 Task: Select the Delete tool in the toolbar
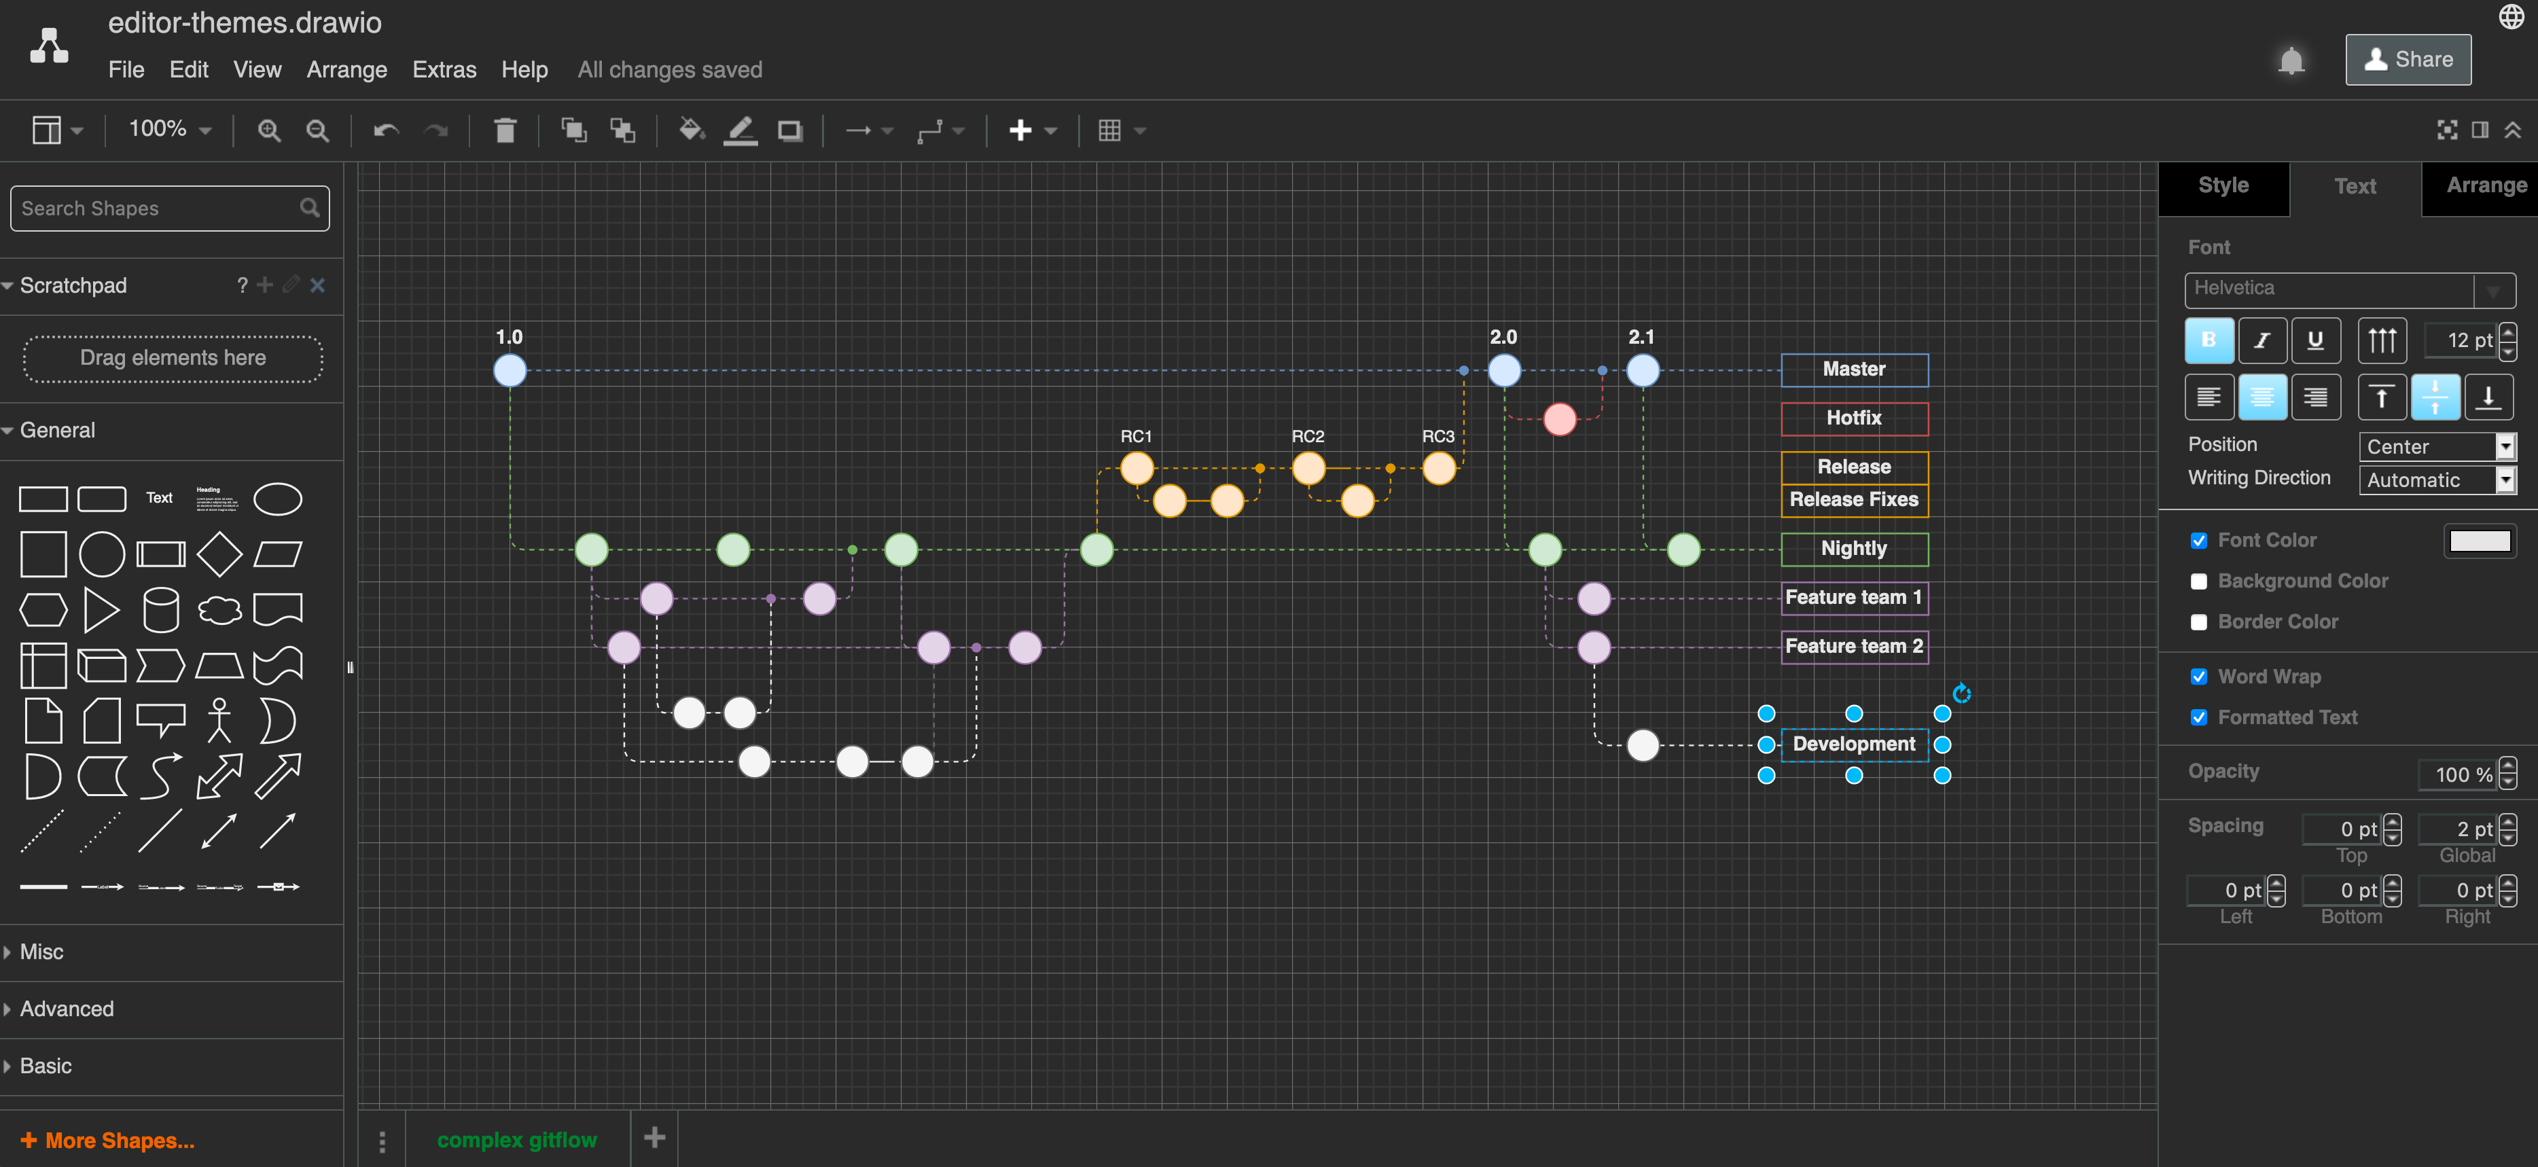click(x=505, y=129)
